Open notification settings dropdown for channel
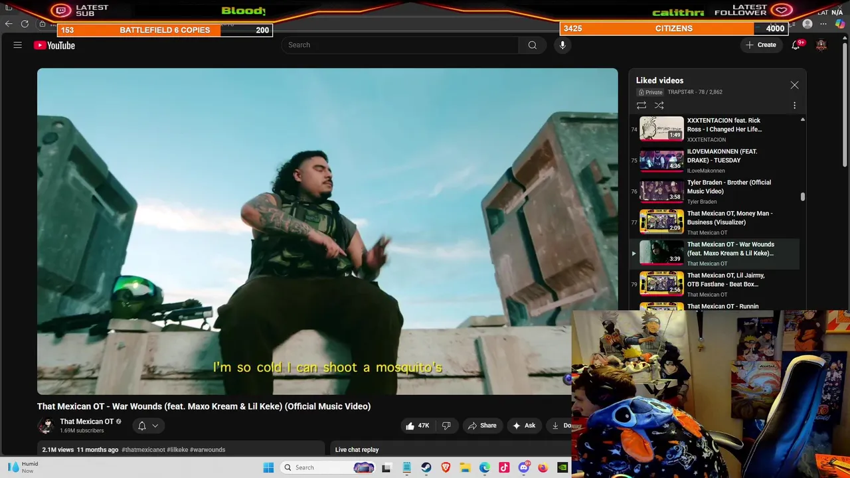 148,426
